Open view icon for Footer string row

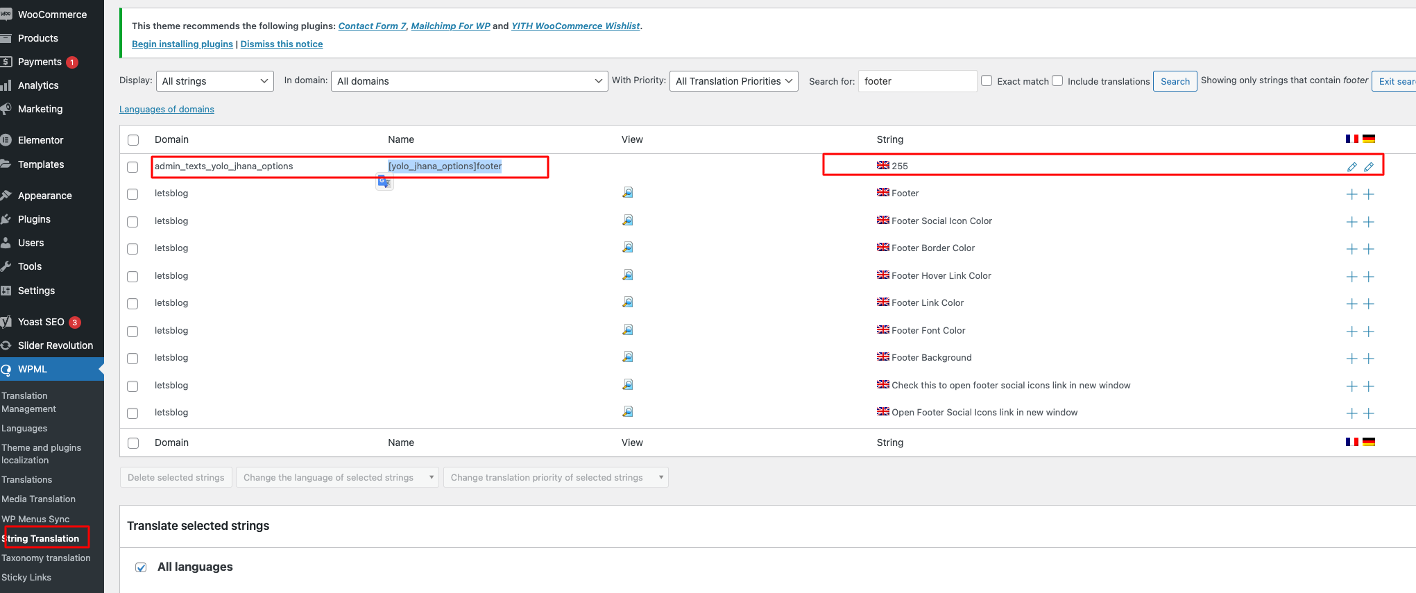coord(627,193)
